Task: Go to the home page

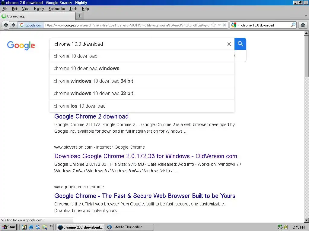Action: [303, 25]
